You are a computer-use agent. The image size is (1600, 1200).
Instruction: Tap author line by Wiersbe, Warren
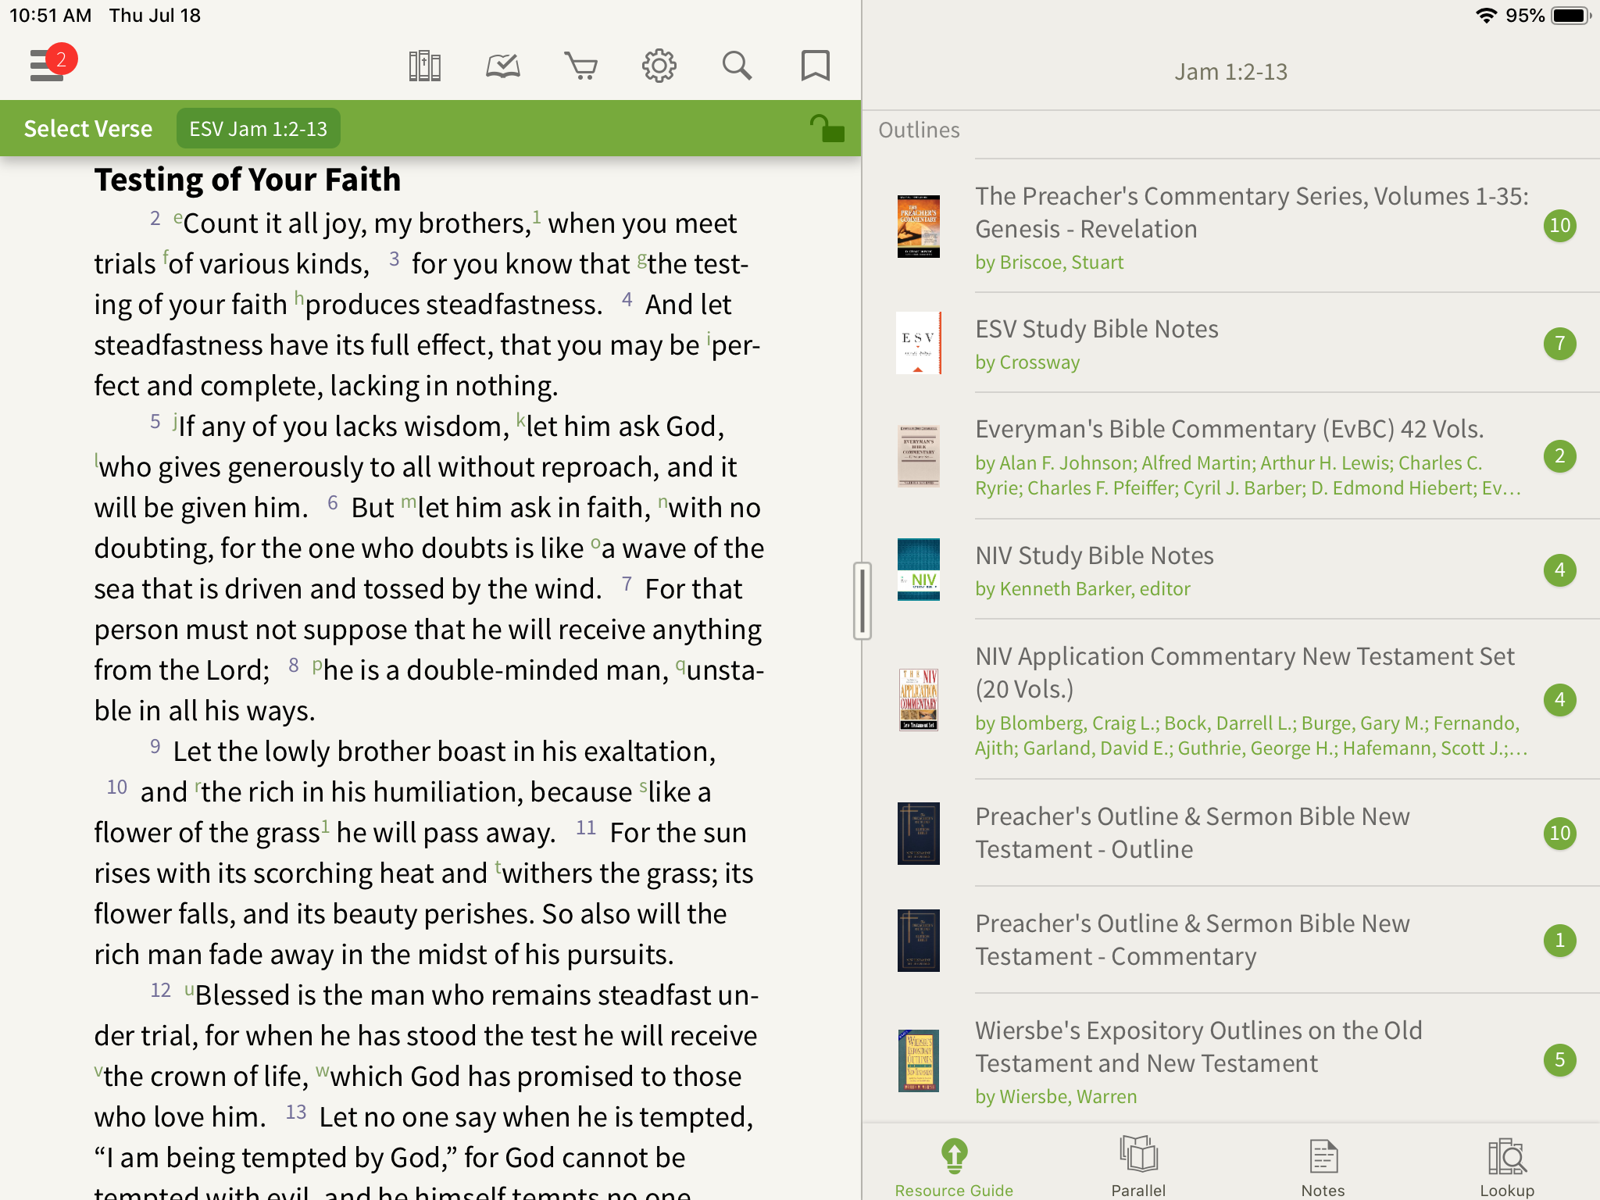[x=1056, y=1097]
